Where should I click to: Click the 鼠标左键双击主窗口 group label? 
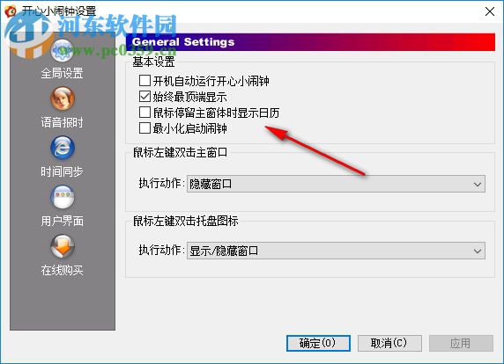click(181, 152)
